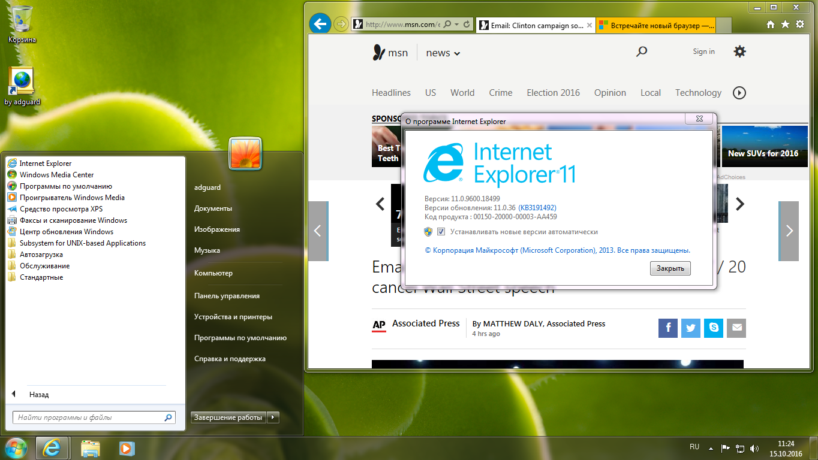Open Windows Media Player from the taskbar

[126, 448]
